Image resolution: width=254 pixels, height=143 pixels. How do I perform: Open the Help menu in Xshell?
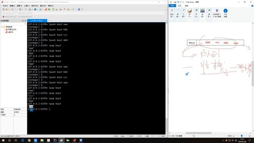point(50,6)
